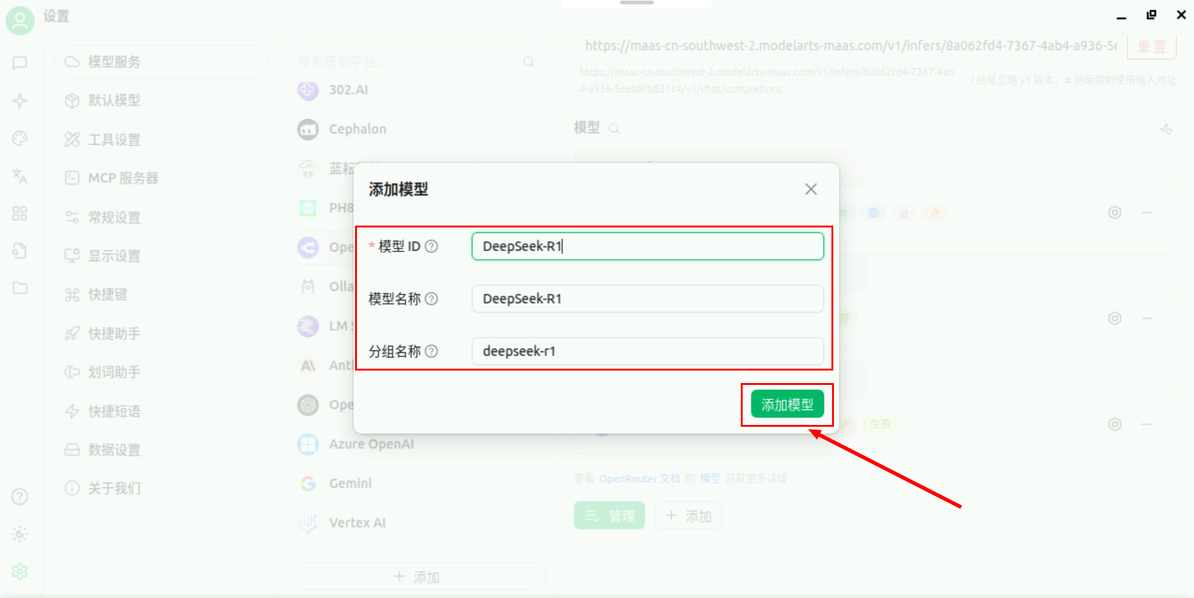Open the translate sidebar icon
This screenshot has width=1194, height=598.
[20, 176]
